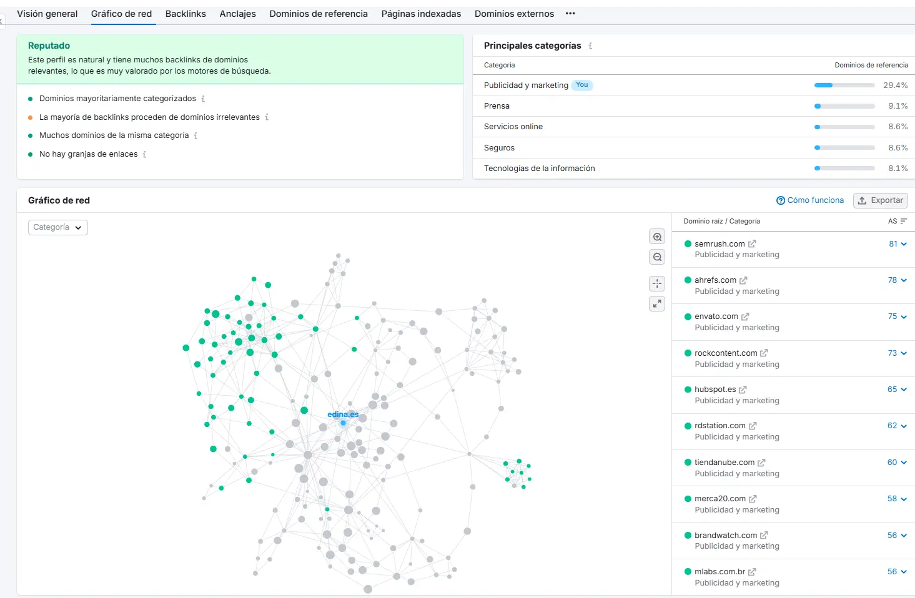This screenshot has height=598, width=915.
Task: Sort by AS column icon
Action: [903, 221]
